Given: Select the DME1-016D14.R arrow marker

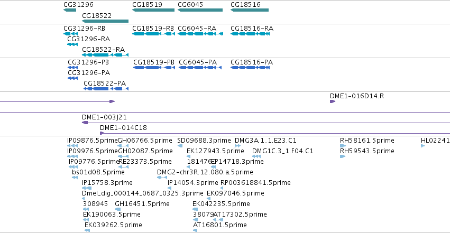Looking at the screenshot, I should [333, 101].
